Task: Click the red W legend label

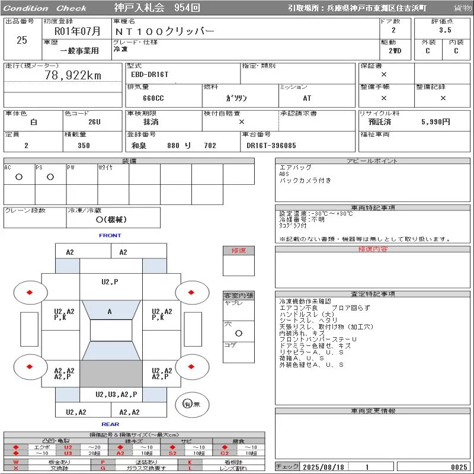Action: pyautogui.click(x=16, y=462)
